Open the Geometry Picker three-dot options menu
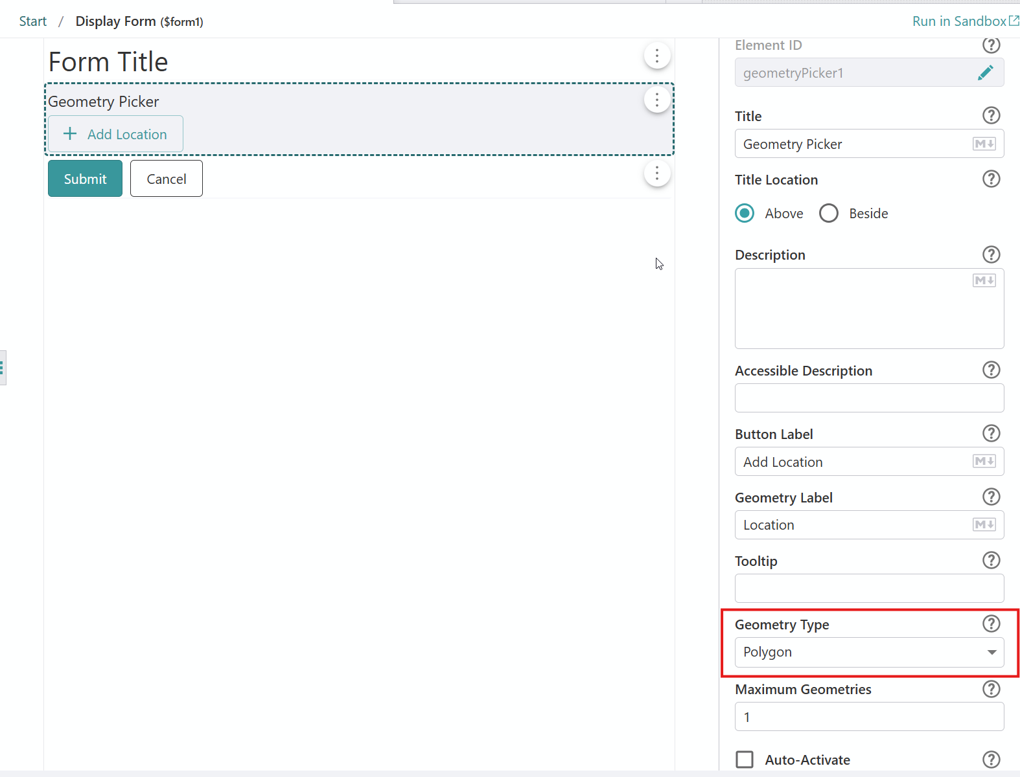The height and width of the screenshot is (777, 1020). (656, 100)
